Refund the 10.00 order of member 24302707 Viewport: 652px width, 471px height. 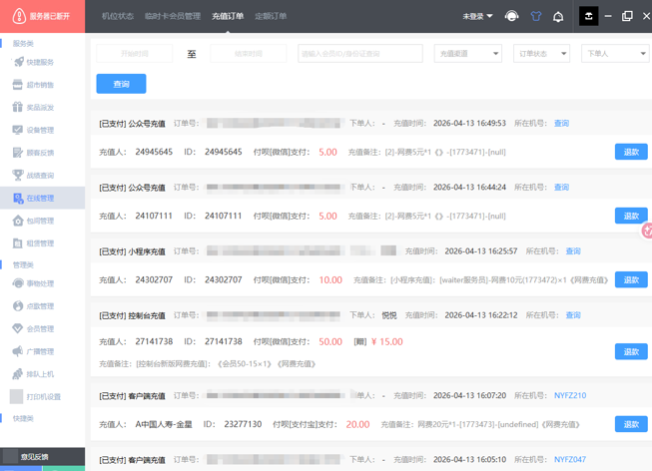coord(631,279)
